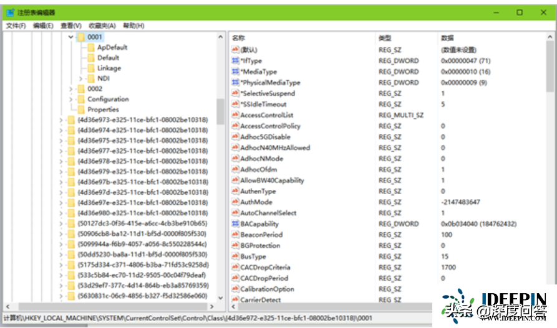Click the tree pane vertical scrollbar thumb

[x=221, y=111]
